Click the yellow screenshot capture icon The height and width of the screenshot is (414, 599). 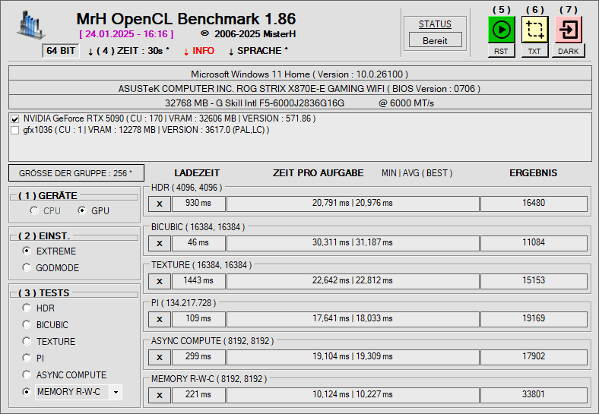(x=534, y=30)
